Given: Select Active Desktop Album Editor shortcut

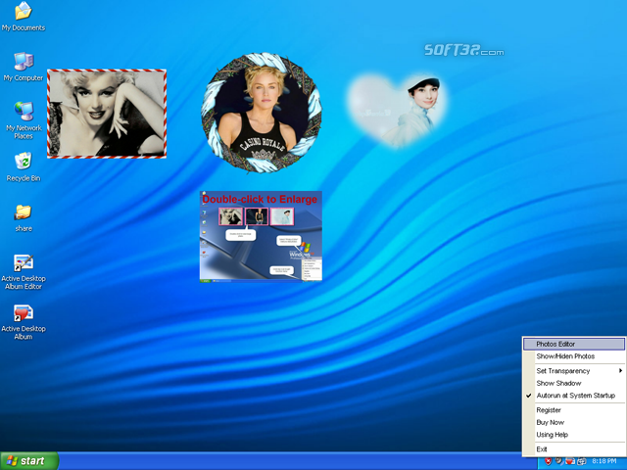Looking at the screenshot, I should pyautogui.click(x=24, y=272).
